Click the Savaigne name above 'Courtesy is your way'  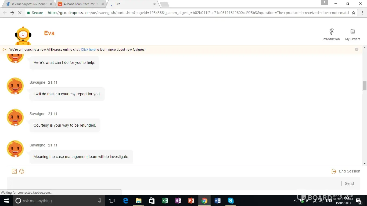[37, 114]
